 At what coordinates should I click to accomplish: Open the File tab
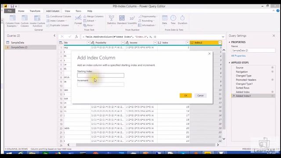pos(10,11)
